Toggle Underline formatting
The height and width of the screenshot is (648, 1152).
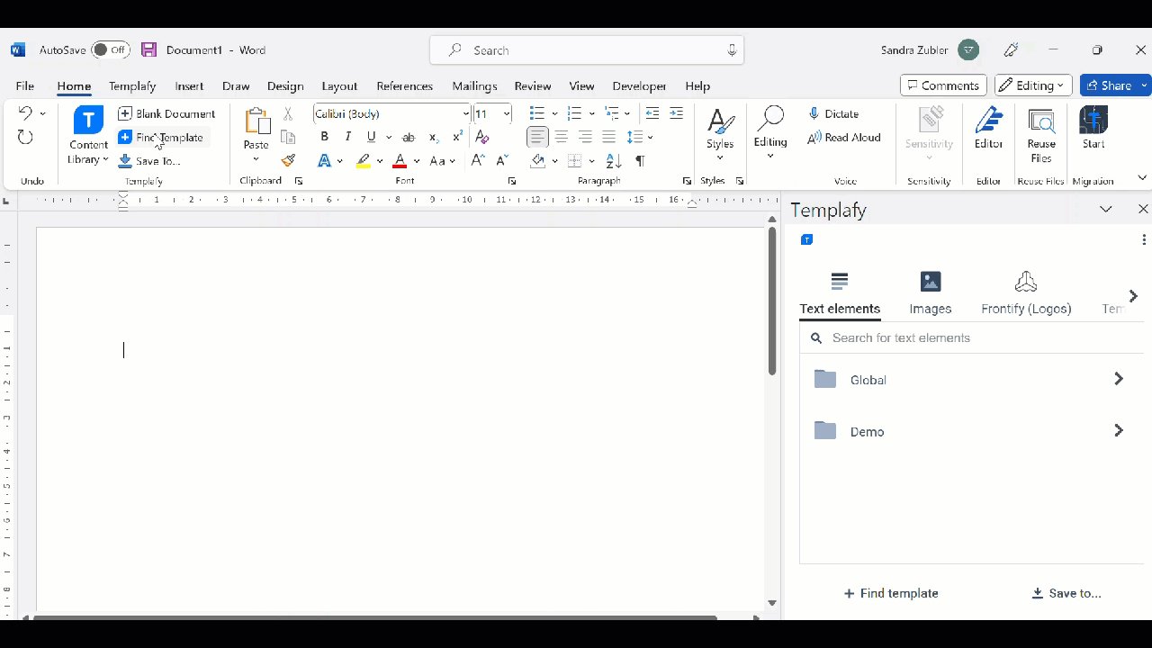point(371,138)
